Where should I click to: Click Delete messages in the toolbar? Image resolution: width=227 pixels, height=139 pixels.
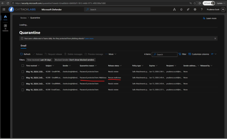73,54
